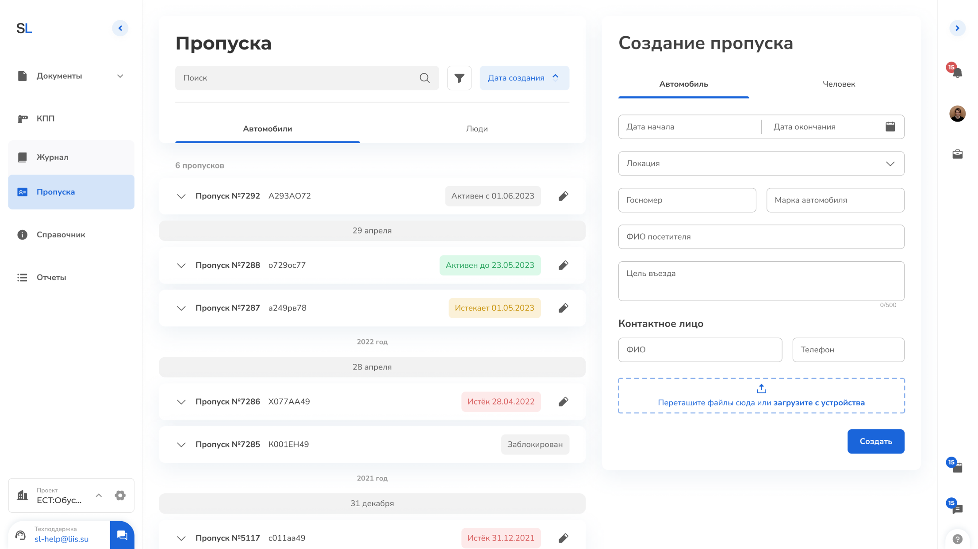Image resolution: width=978 pixels, height=549 pixels.
Task: Select the КПП sidebar item
Action: point(45,118)
